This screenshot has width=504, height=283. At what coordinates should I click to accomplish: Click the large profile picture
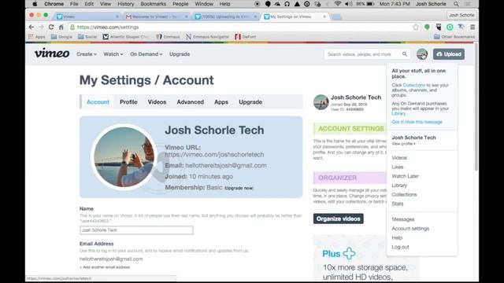coord(124,157)
